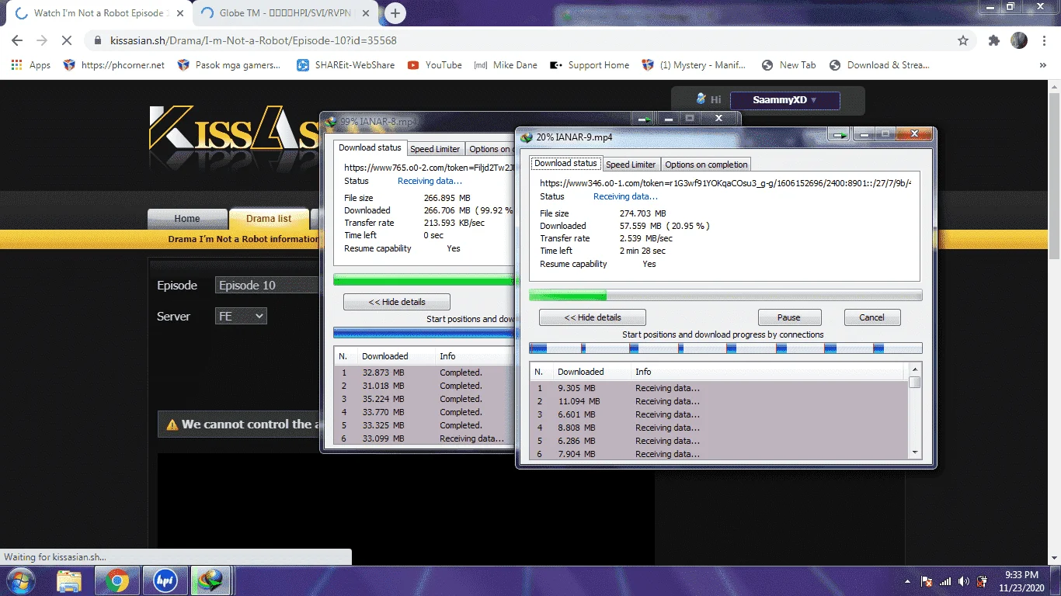Screen dimensions: 1061x596
Task: Open the YouTube bookmark
Action: pyautogui.click(x=435, y=65)
